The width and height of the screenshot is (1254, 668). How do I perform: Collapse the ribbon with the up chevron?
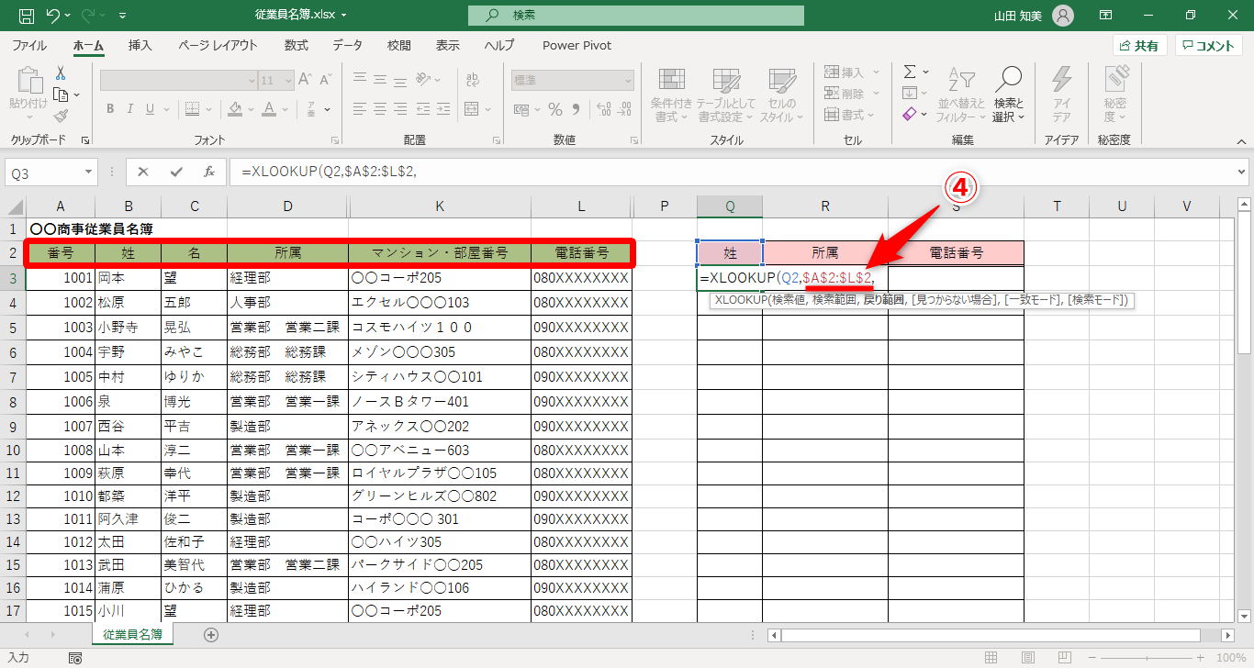coord(1241,140)
